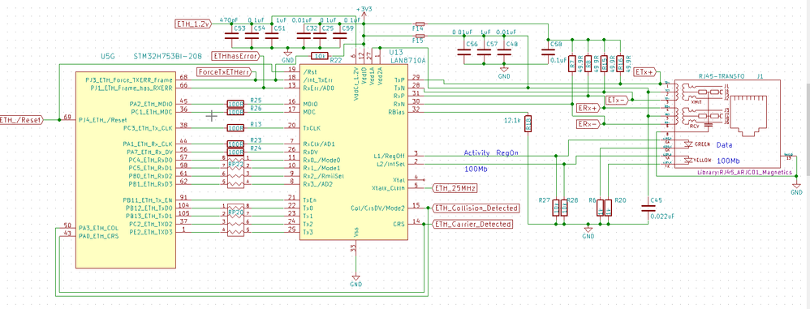810x309 pixels.
Task: Click the Xtalx_Clkin pin label
Action: [387, 188]
